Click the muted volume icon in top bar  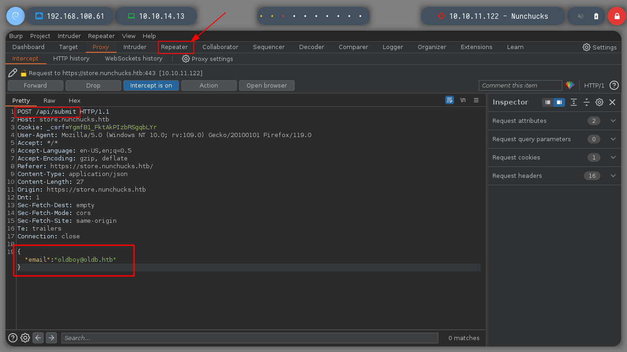(581, 16)
